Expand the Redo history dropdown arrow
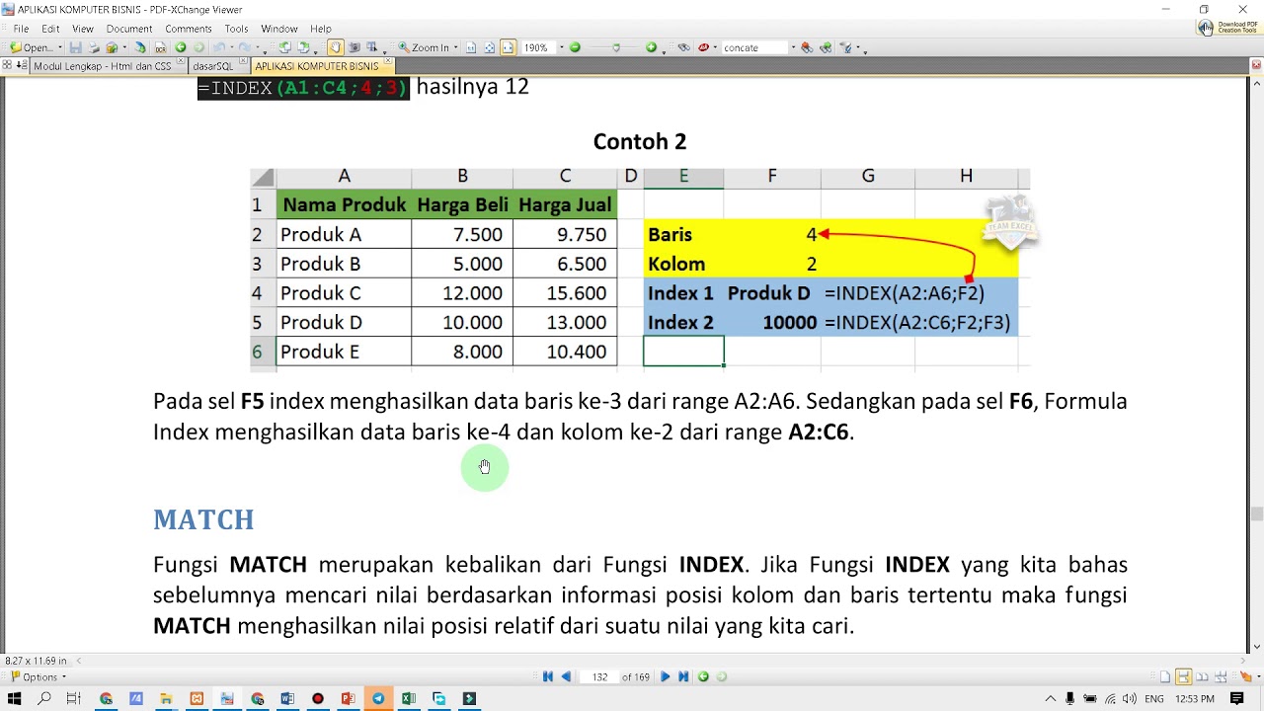 [257, 47]
